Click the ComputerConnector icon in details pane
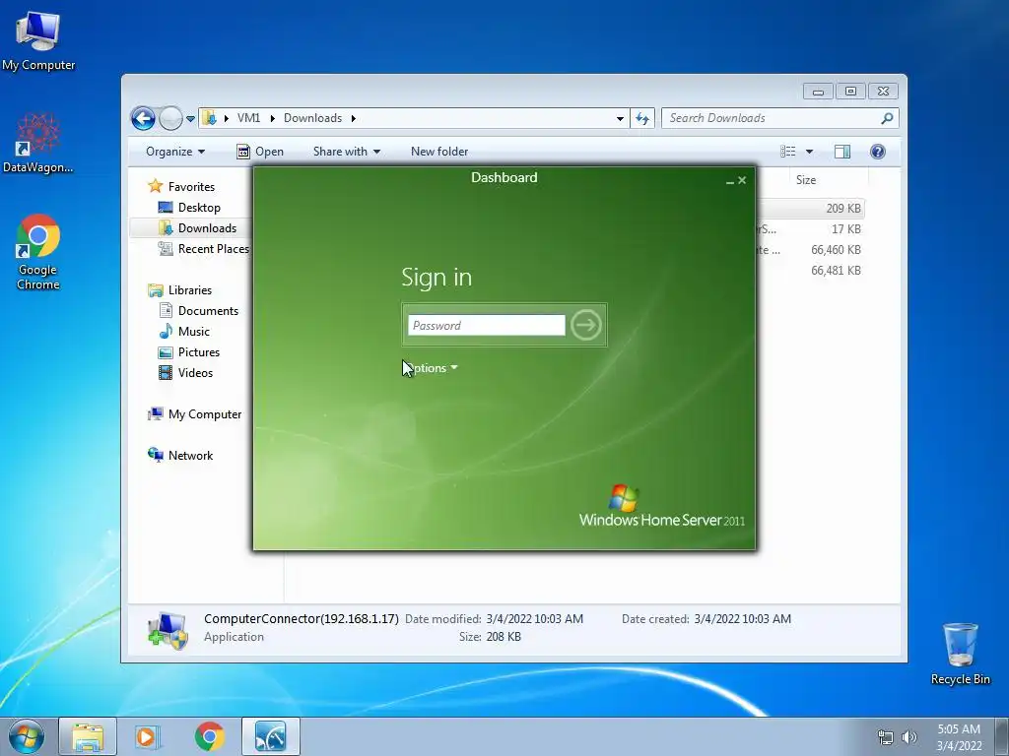1009x756 pixels. click(168, 630)
